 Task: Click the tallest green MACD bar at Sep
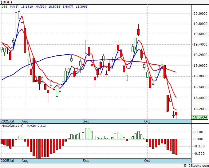tap(86, 134)
